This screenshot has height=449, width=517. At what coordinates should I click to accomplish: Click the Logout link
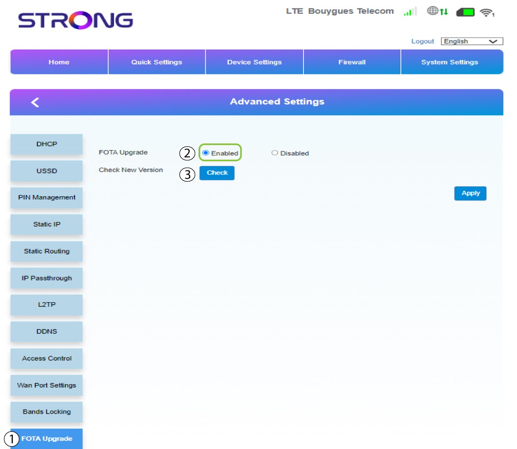(423, 41)
